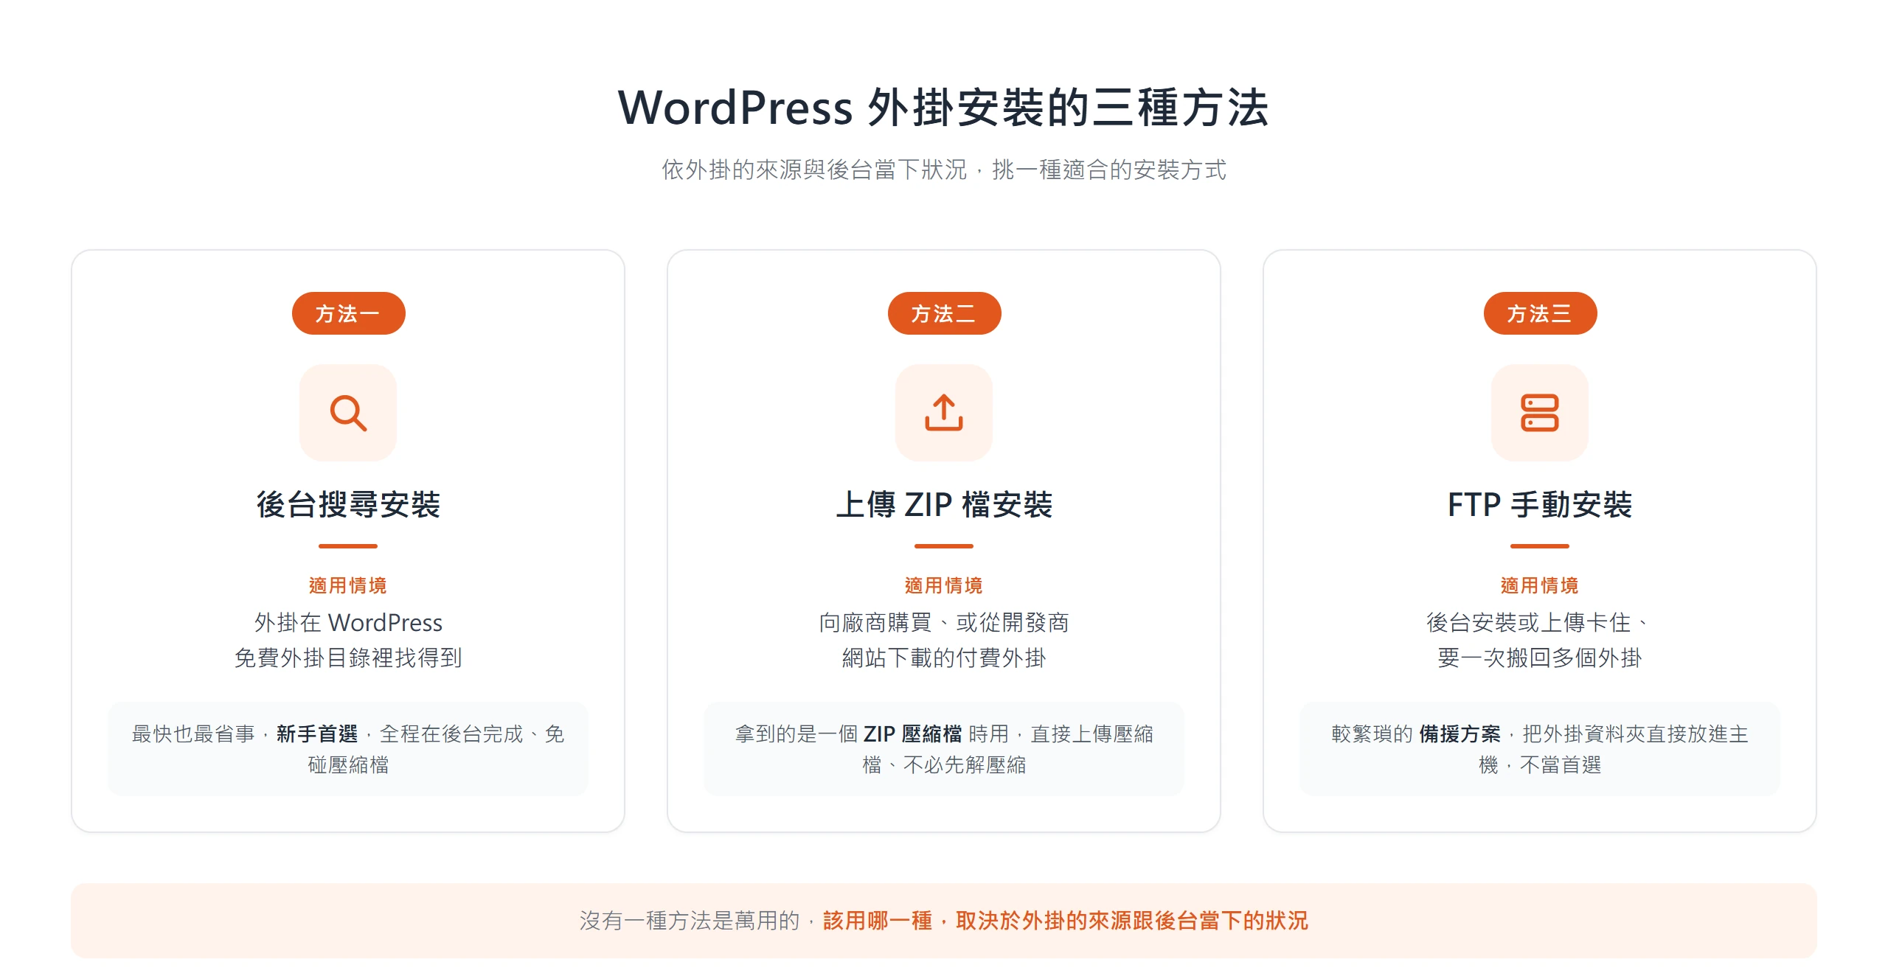Click orange text 取決於外掛的來源跟後台當下的狀況
The image size is (1888, 976).
(1132, 921)
